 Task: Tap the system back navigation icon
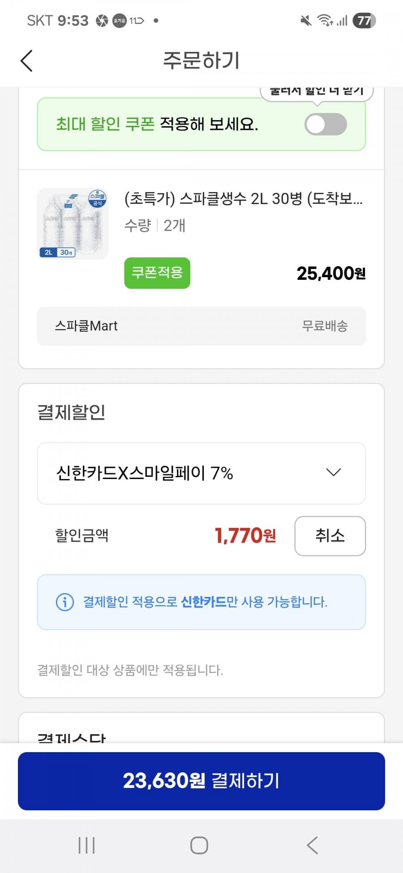312,845
